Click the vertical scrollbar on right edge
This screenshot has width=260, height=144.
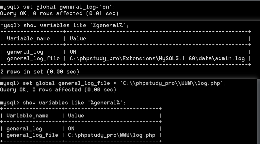[x=259, y=111]
